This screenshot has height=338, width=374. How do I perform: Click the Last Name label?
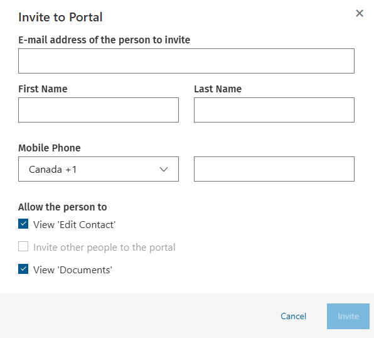pos(218,89)
